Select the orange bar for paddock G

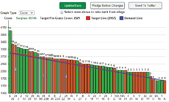click(114, 80)
